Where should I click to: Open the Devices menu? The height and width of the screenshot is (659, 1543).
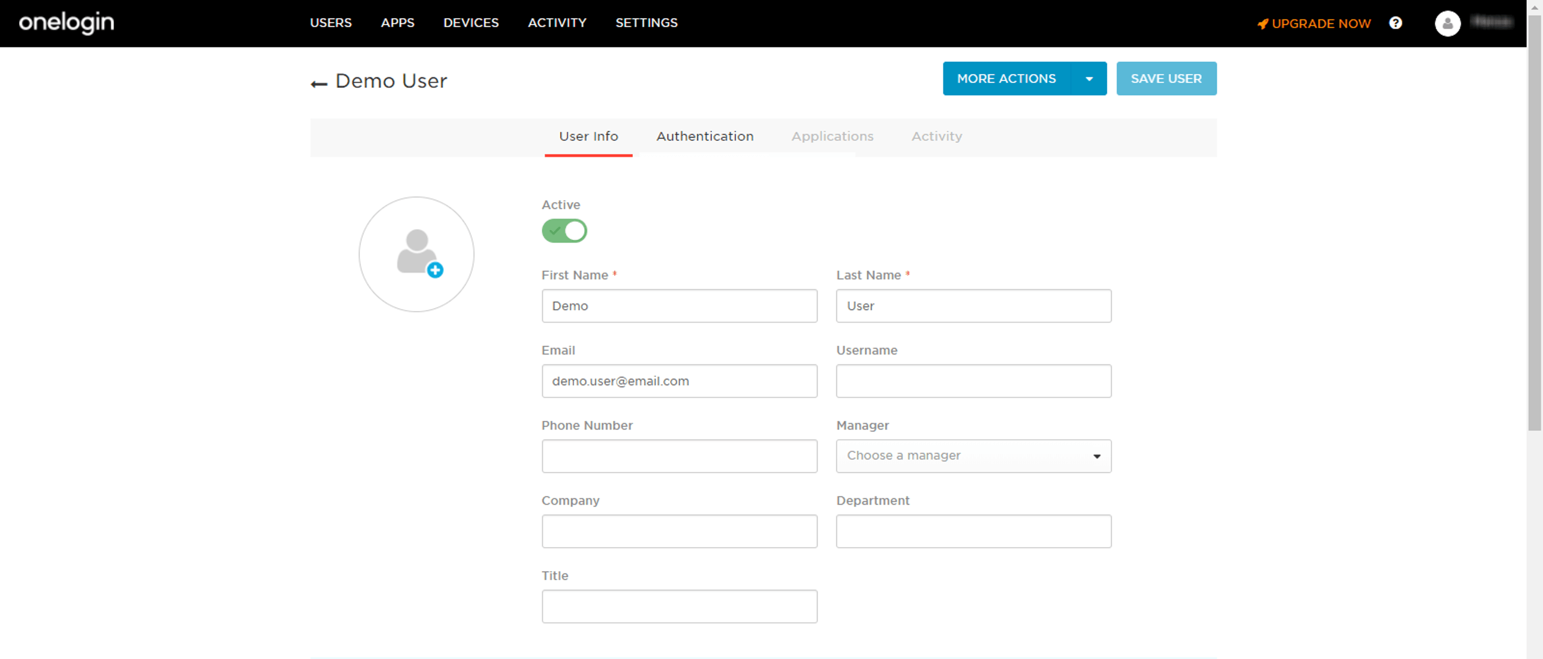point(471,23)
